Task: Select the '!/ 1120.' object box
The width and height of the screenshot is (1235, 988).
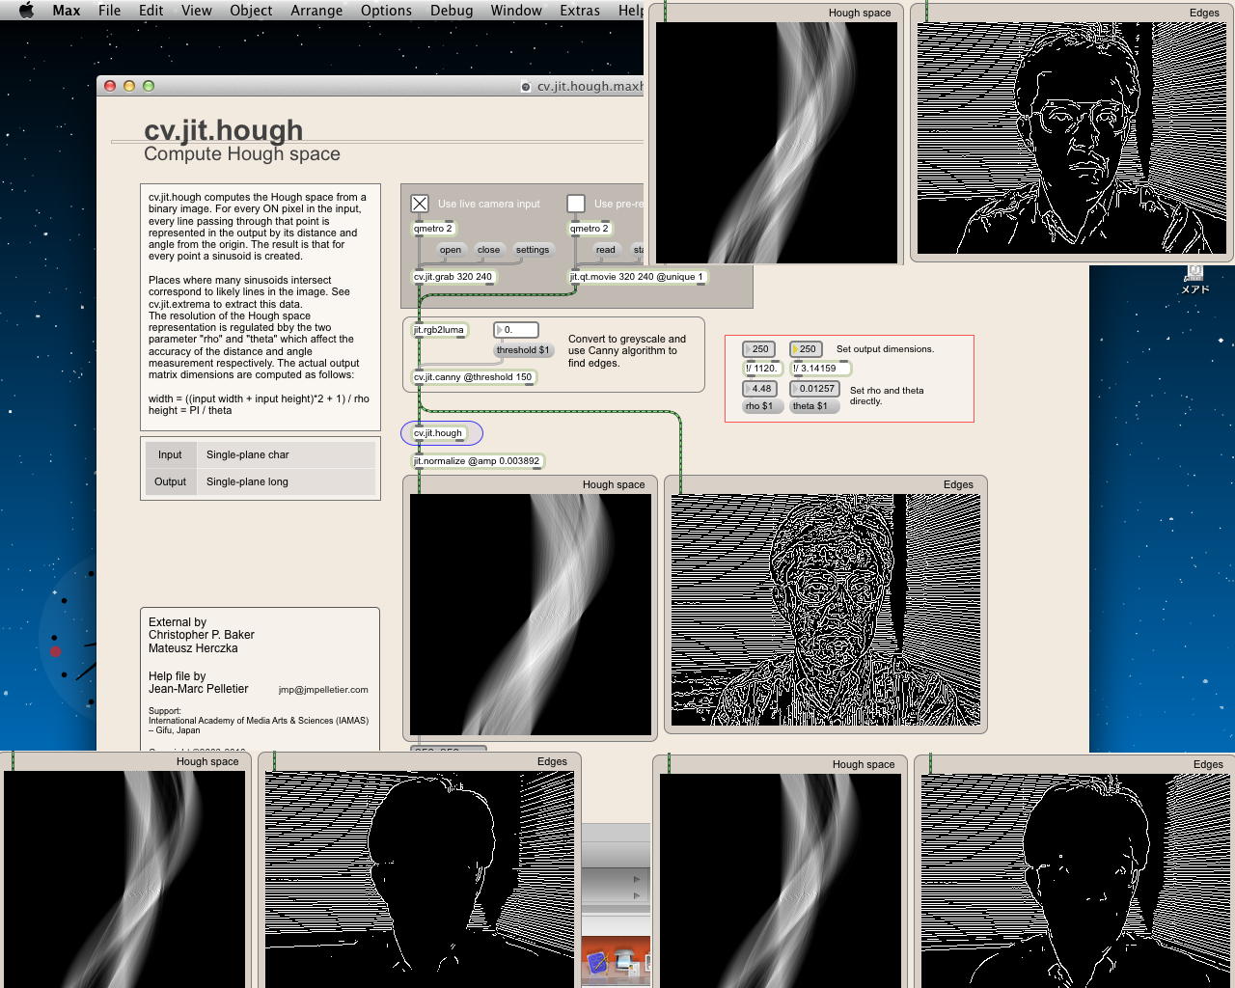Action: click(x=761, y=369)
